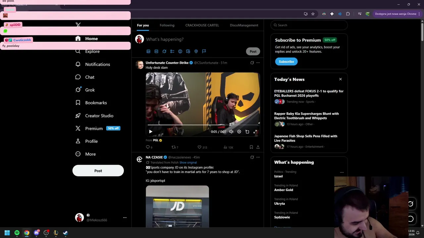Toggle picture-in-picture on the video
The width and height of the screenshot is (424, 238).
pos(247,132)
